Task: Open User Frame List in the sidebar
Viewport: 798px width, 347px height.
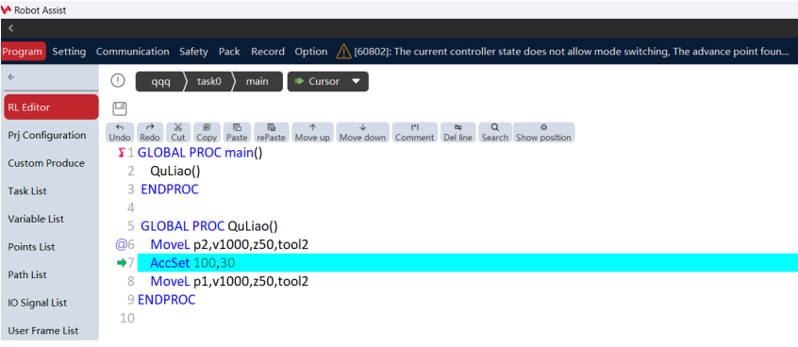Action: tap(43, 331)
